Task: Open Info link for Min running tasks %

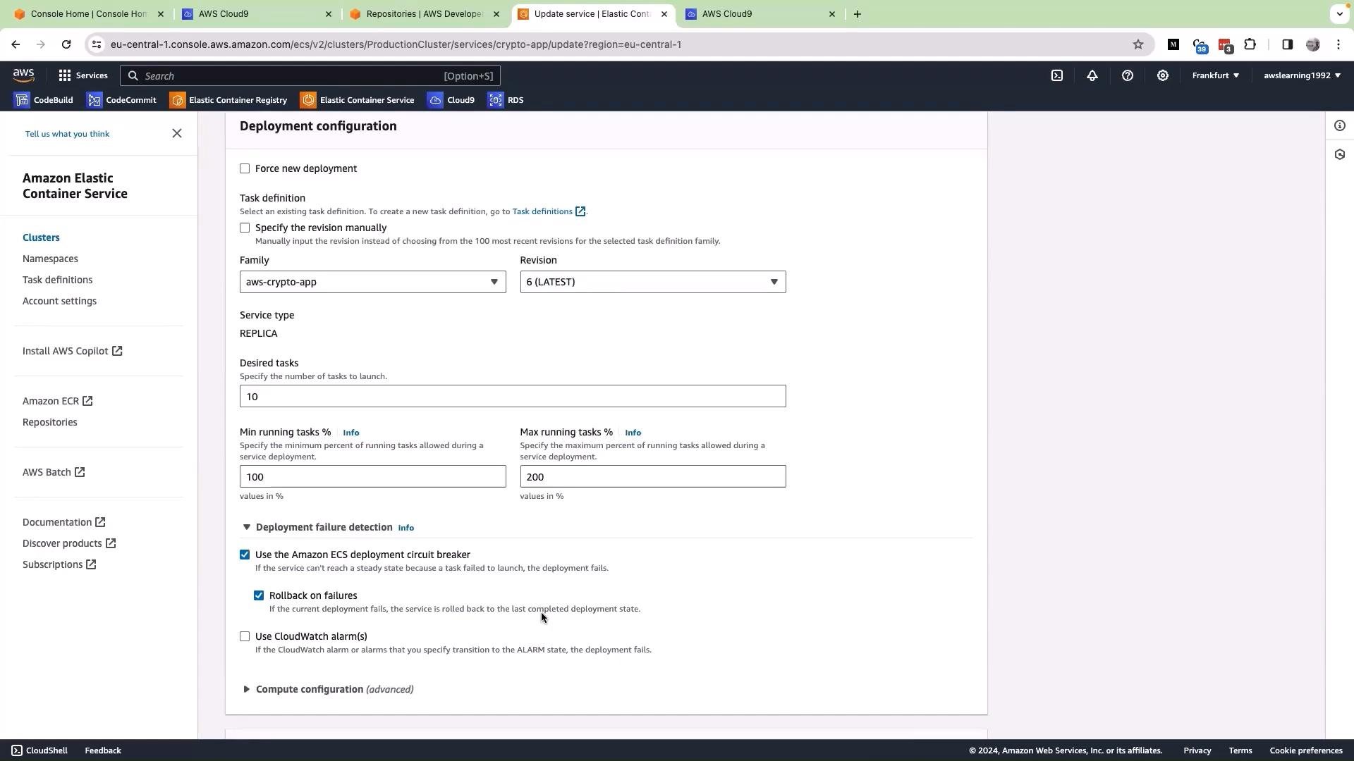Action: (350, 433)
